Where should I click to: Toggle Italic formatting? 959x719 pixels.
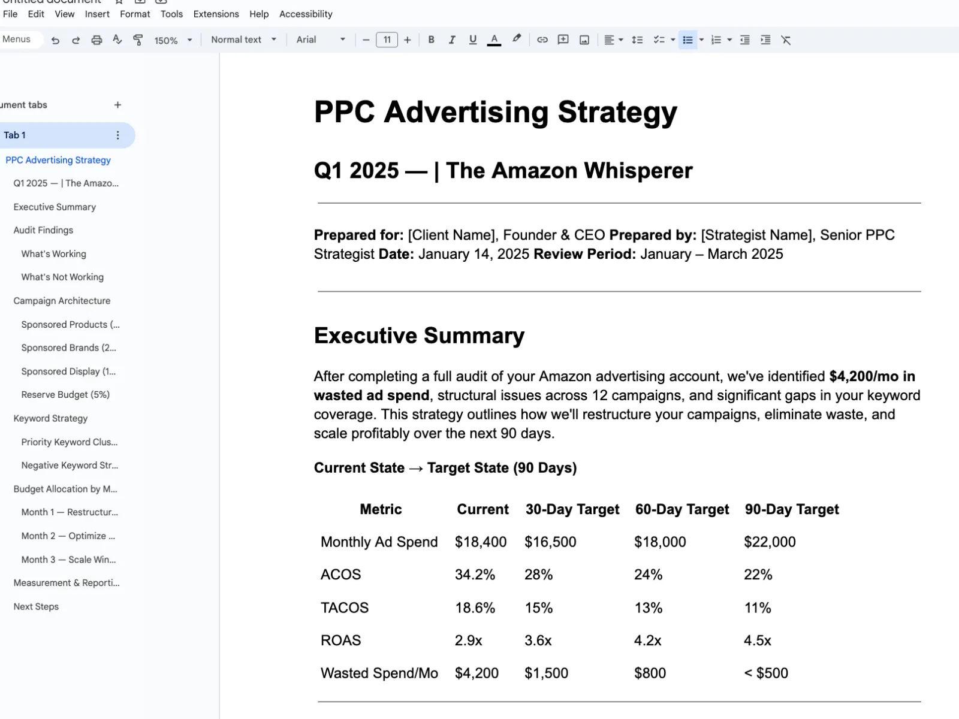coord(452,40)
